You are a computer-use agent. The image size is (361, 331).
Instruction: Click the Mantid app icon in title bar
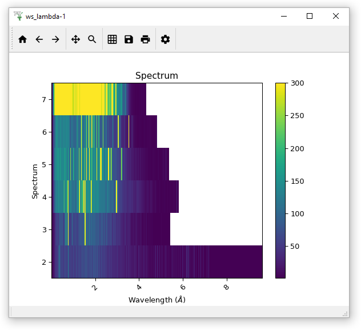point(18,16)
